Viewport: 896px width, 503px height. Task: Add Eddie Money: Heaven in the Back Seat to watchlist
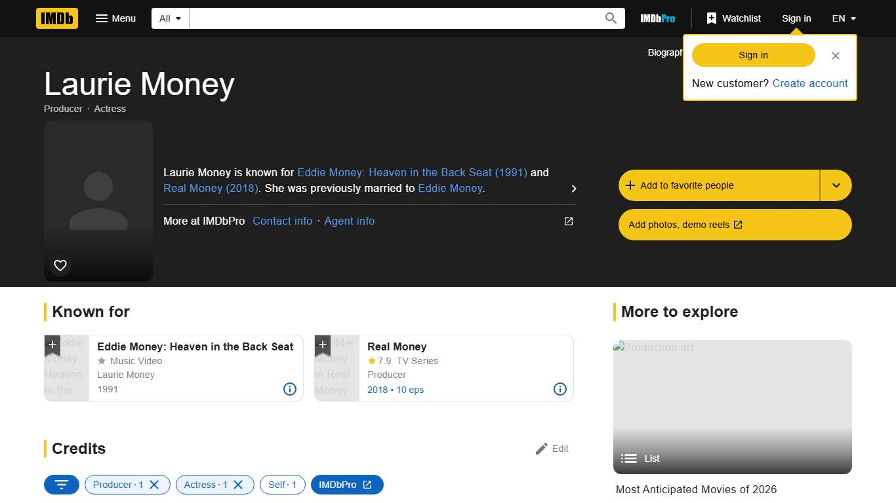[52, 345]
